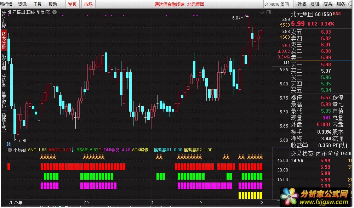Click the 交易 button
This screenshot has width=354, height=208.
(x=328, y=4)
